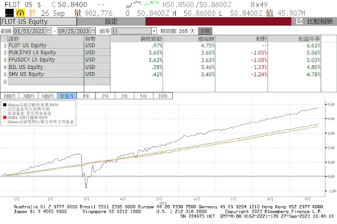This screenshot has width=337, height=224.
Task: Click the 4.75% total return for FLOT
Action: (x=207, y=46)
